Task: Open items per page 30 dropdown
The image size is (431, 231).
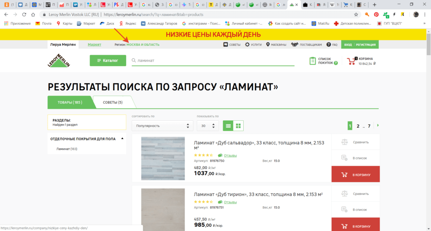Action: 208,126
